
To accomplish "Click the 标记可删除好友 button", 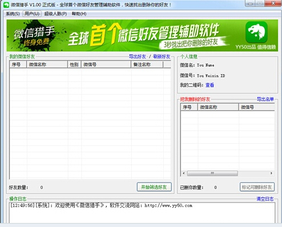I will pyautogui.click(x=257, y=187).
